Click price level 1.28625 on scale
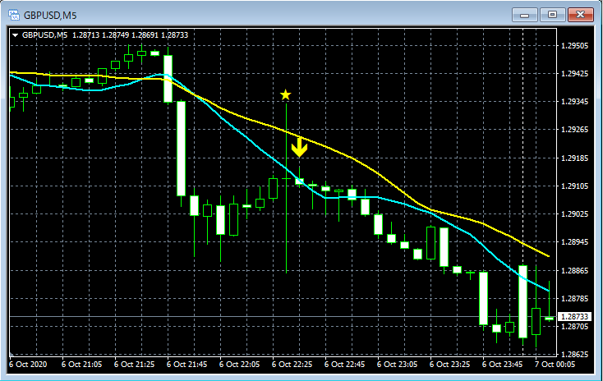 (574, 354)
